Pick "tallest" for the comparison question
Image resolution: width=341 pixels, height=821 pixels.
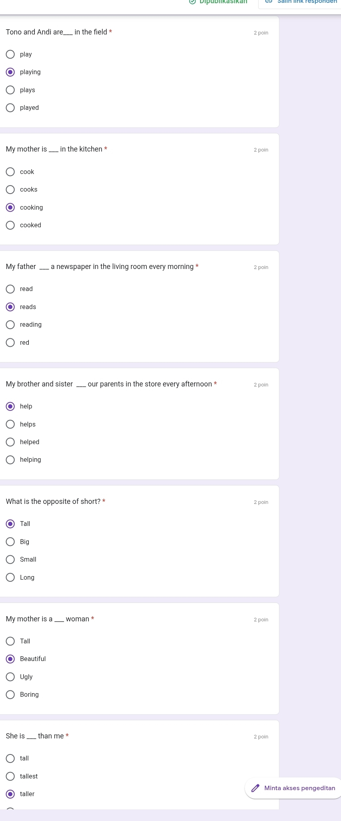pyautogui.click(x=10, y=776)
